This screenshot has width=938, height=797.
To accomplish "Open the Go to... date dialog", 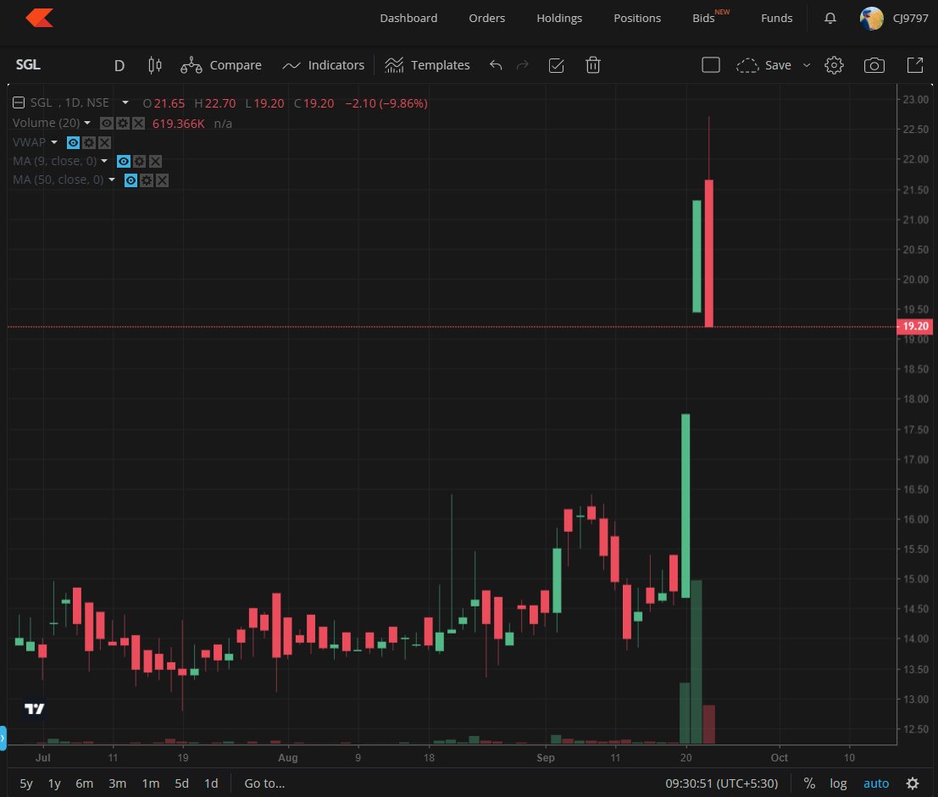I will tap(264, 783).
